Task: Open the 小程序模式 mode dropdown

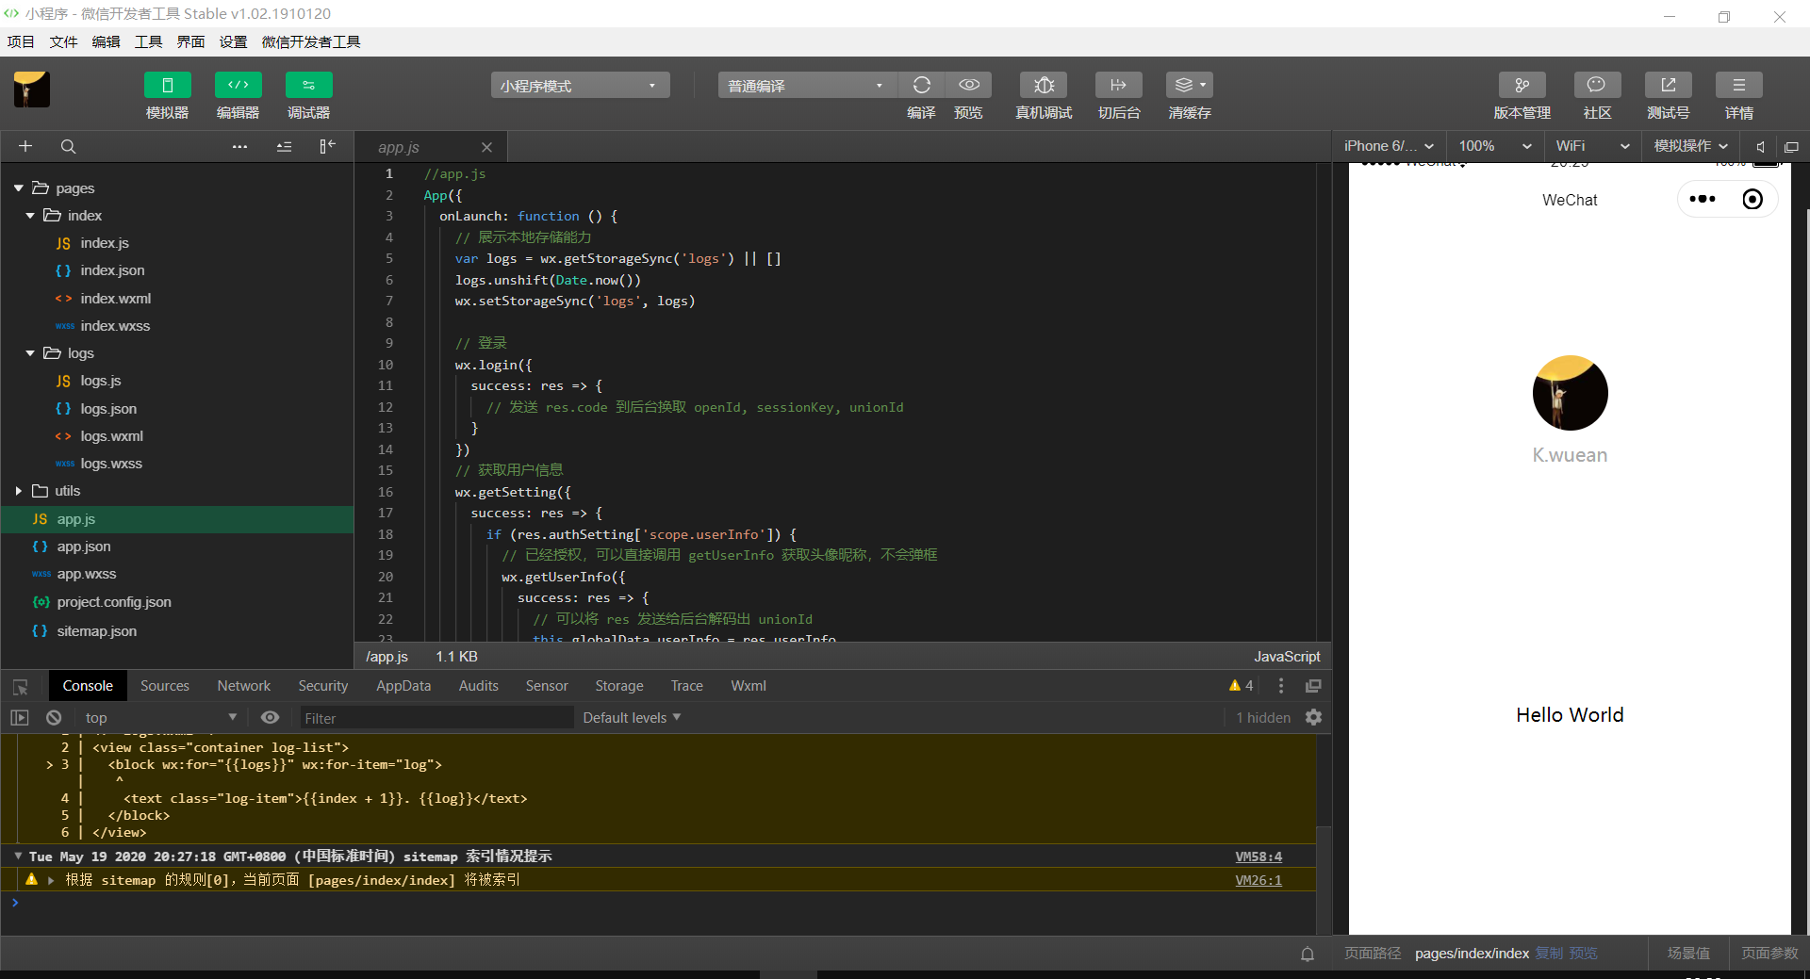Action: (x=580, y=86)
